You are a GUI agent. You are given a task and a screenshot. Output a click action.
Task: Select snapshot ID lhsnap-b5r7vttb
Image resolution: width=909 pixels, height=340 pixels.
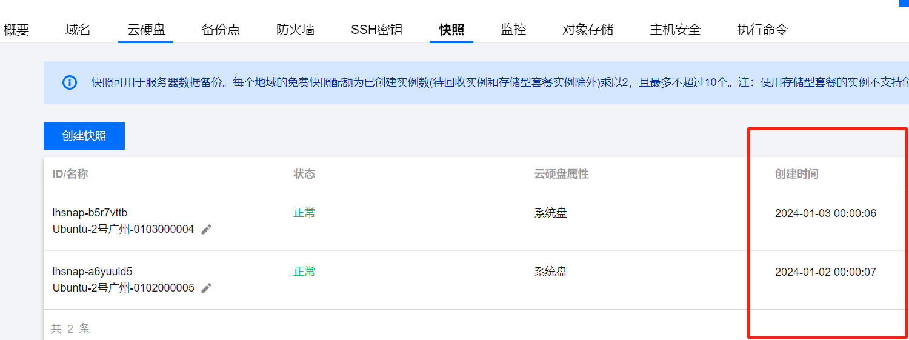click(90, 213)
